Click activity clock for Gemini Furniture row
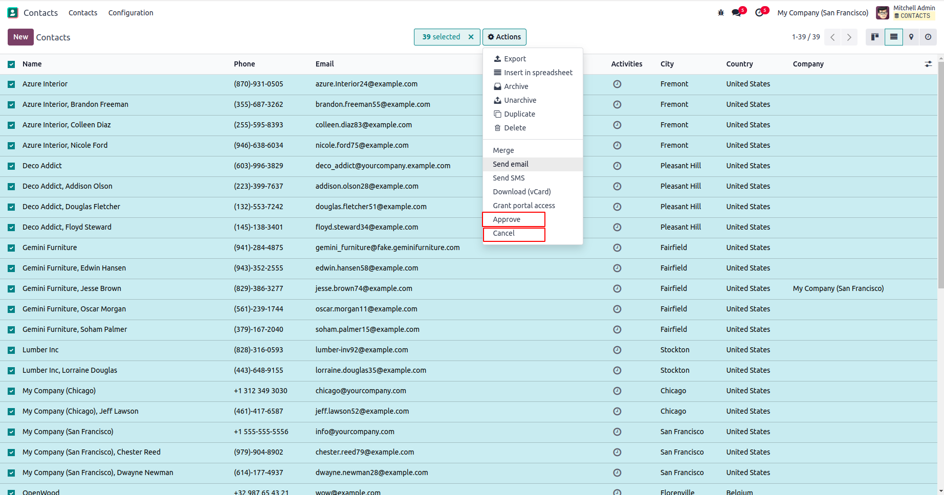The height and width of the screenshot is (495, 944). point(617,247)
